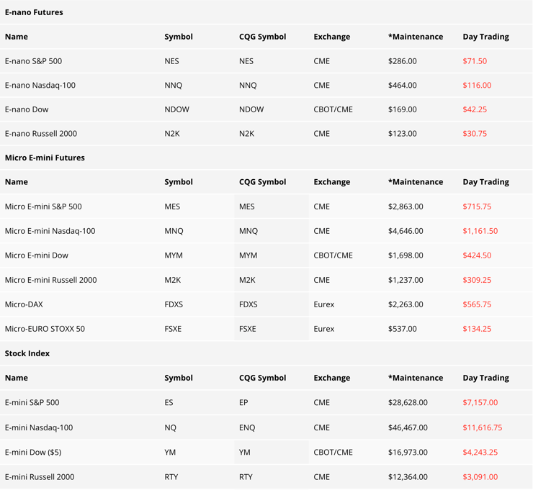Select the $1,237.00 maintenance value
The image size is (533, 490).
tap(406, 280)
